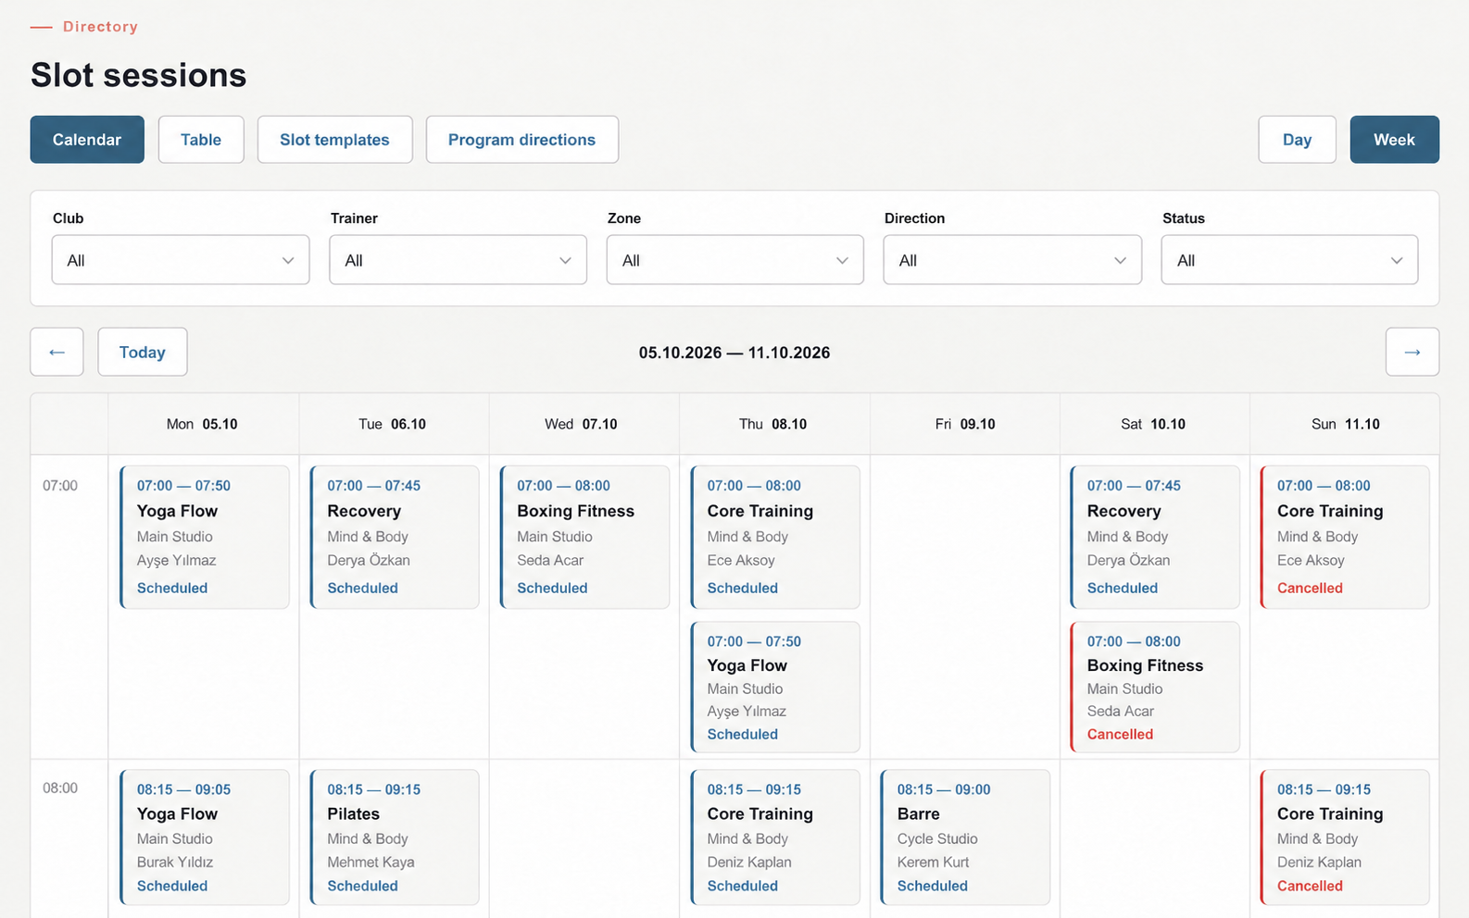Select the Mon 05.10 column header
The image size is (1469, 918).
tap(202, 424)
